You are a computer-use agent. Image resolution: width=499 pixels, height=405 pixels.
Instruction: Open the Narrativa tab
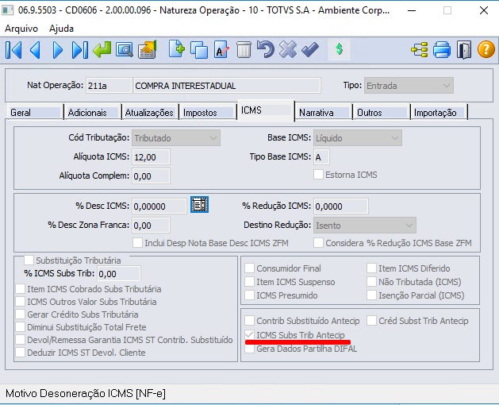323,112
